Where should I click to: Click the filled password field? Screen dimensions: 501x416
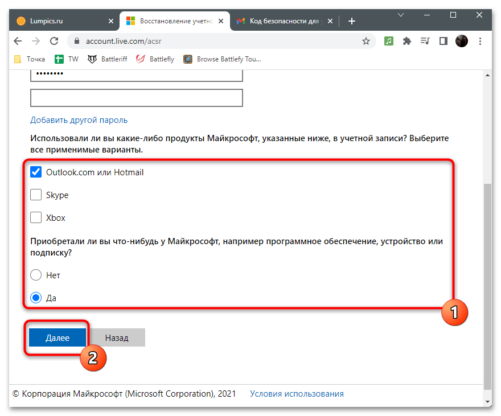[137, 75]
